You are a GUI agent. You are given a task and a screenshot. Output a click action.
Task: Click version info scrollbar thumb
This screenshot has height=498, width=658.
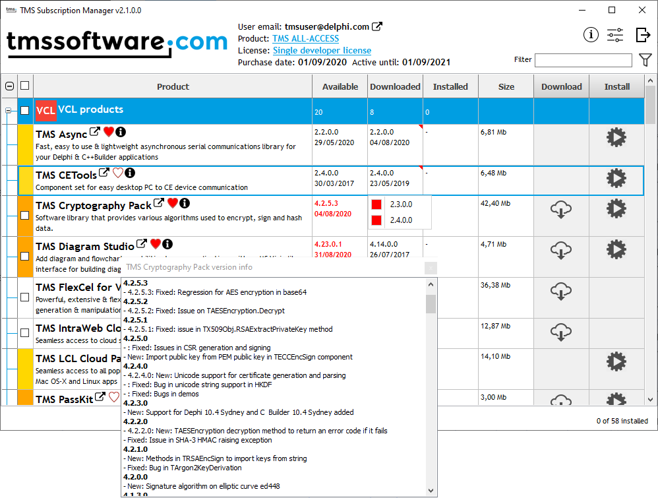click(x=431, y=304)
